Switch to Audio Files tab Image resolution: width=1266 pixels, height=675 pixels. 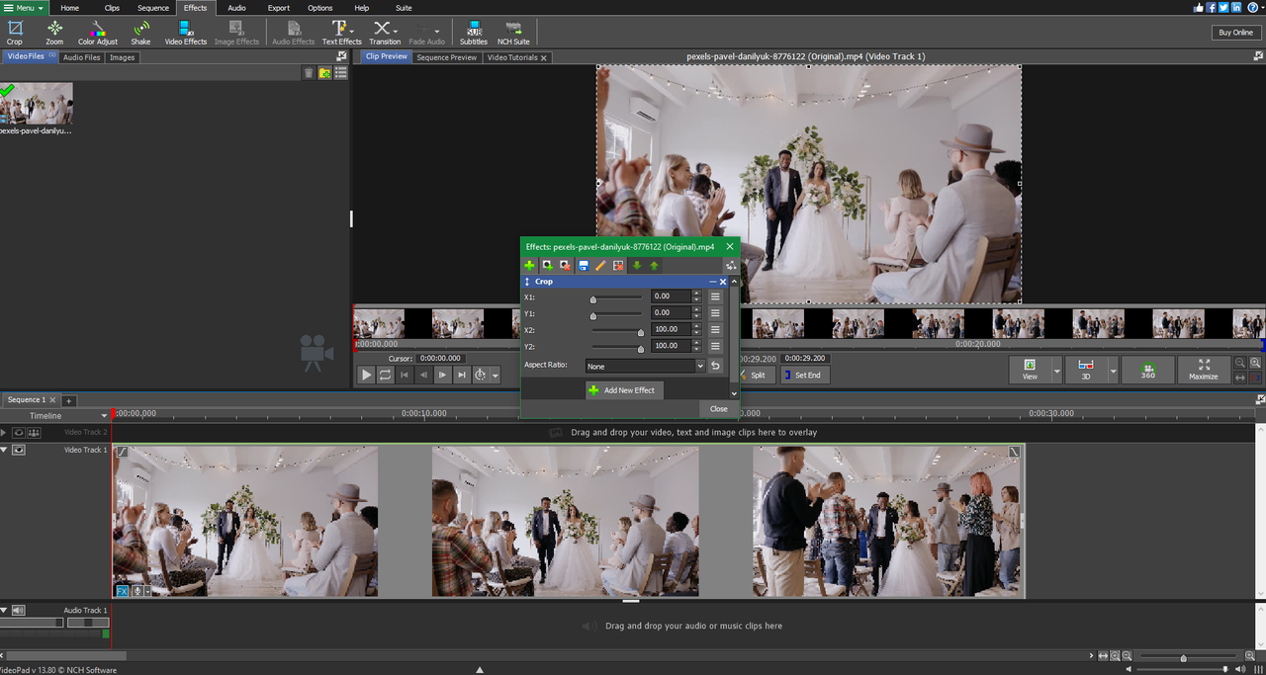[81, 57]
